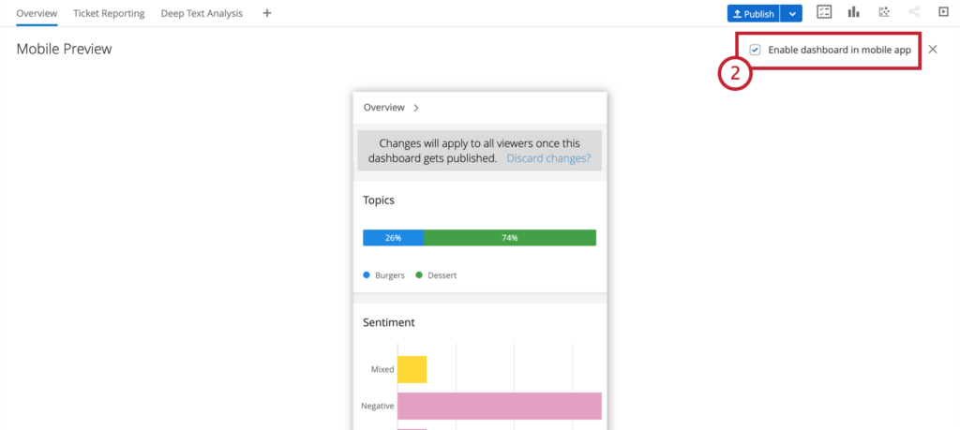This screenshot has height=430, width=960.
Task: Click the 26% blue Burgers bar segment
Action: click(393, 238)
